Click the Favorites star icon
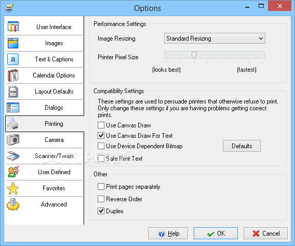Screen dimensions: 295x246 (13, 188)
